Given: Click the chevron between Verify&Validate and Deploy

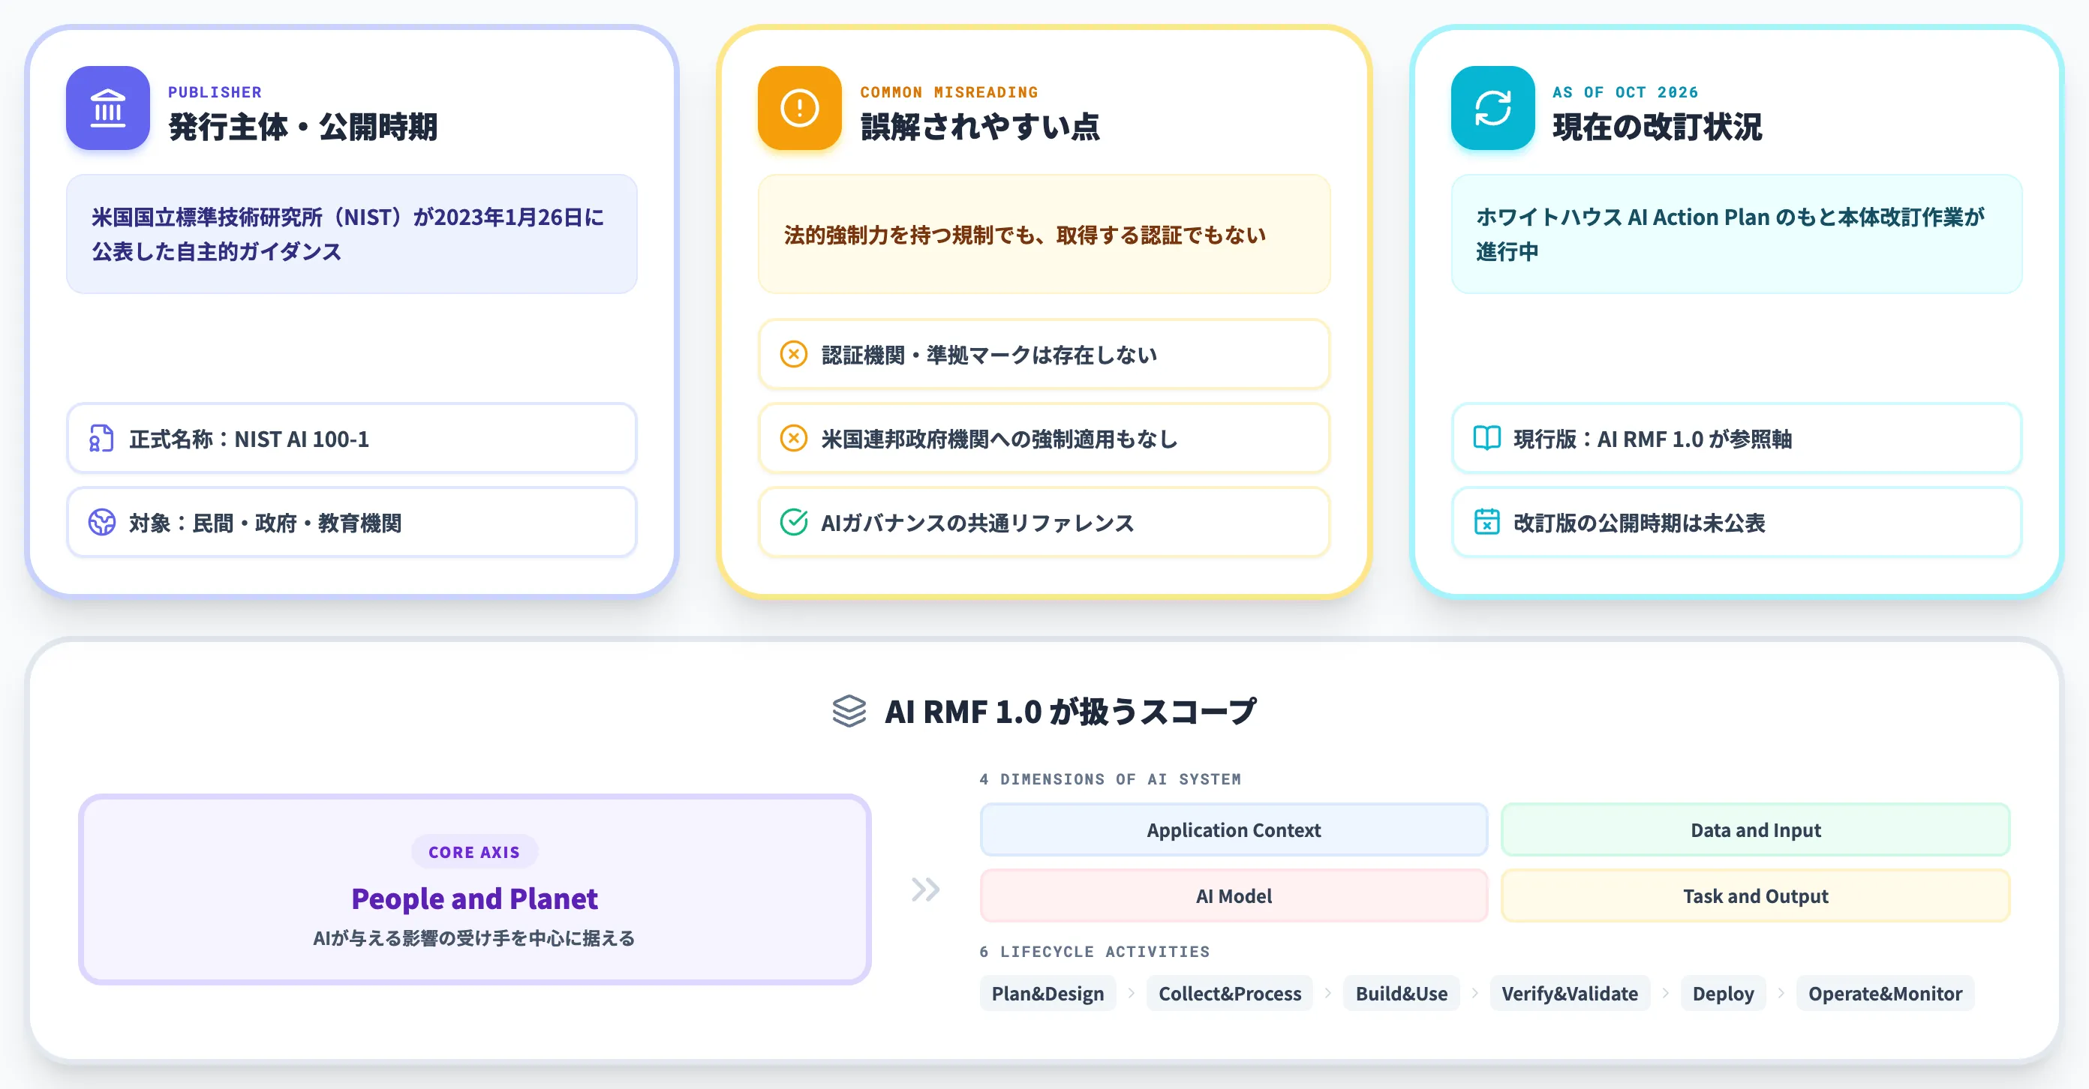Looking at the screenshot, I should click(x=1665, y=992).
